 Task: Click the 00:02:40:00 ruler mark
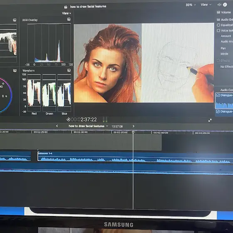[161, 133]
